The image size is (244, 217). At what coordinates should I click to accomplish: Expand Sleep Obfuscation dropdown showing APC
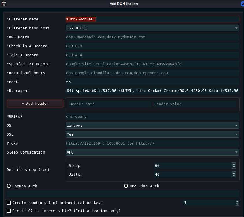(152, 152)
